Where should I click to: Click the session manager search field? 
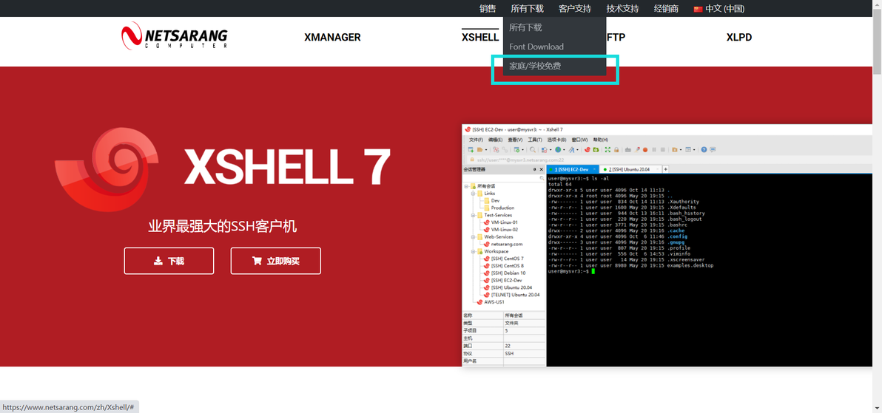(x=503, y=178)
